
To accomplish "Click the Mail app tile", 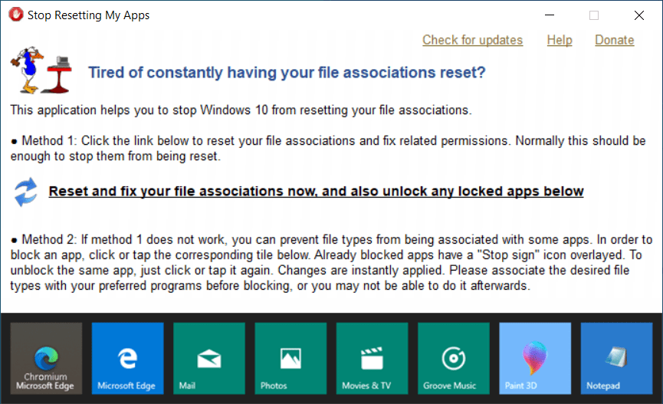I will (209, 358).
